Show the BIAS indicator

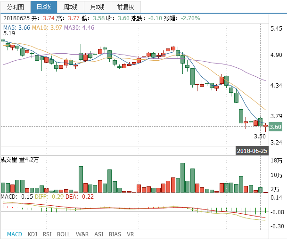(x=115, y=234)
